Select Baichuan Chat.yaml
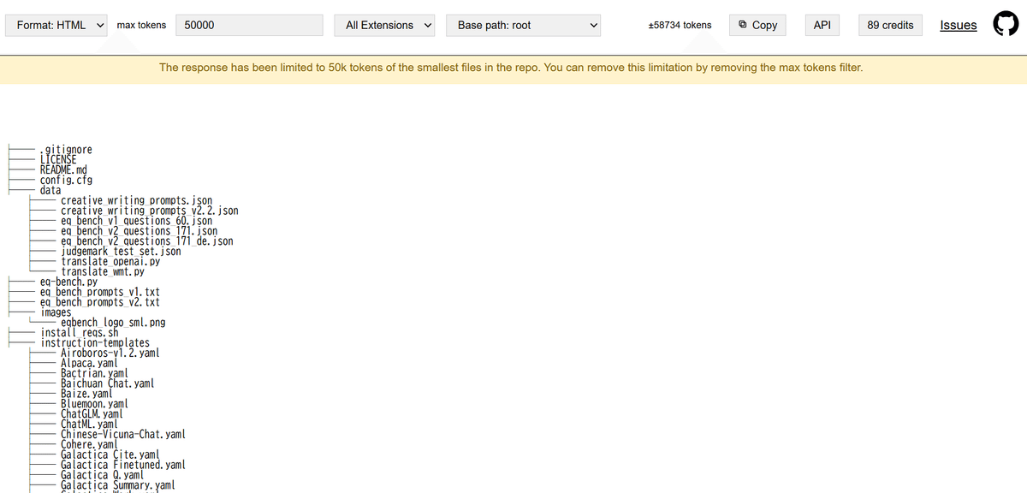The width and height of the screenshot is (1027, 493). [x=108, y=384]
